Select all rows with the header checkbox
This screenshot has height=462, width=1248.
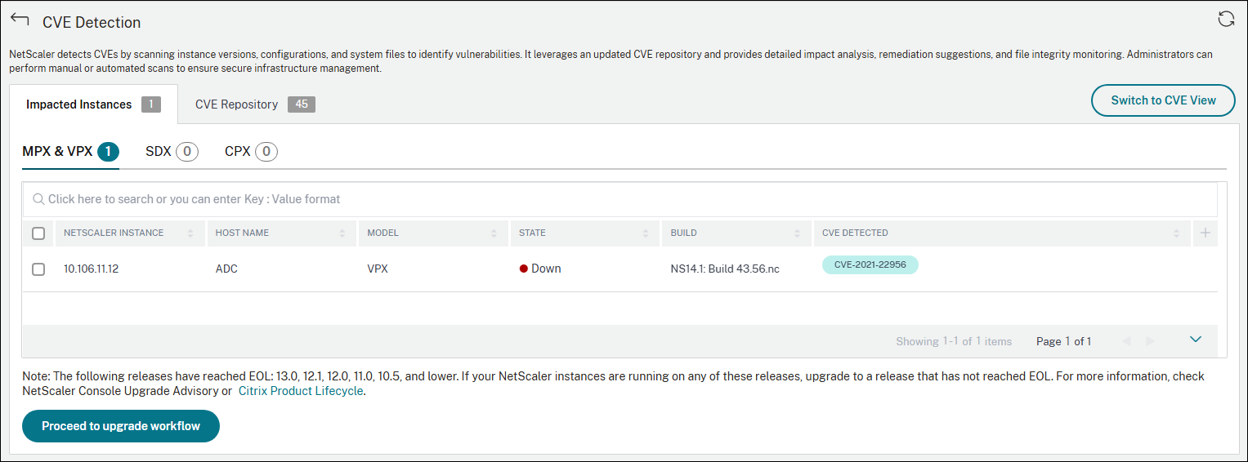tap(38, 233)
